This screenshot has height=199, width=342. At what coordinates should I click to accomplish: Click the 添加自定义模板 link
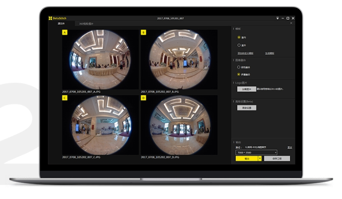(245, 53)
